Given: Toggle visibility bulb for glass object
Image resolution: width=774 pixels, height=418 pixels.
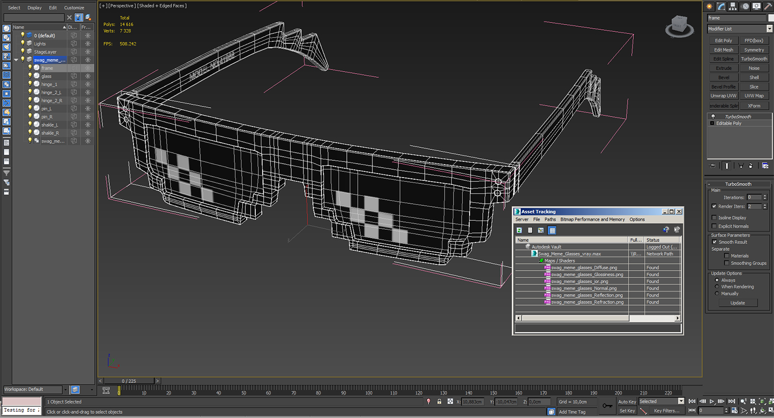Looking at the screenshot, I should (30, 76).
